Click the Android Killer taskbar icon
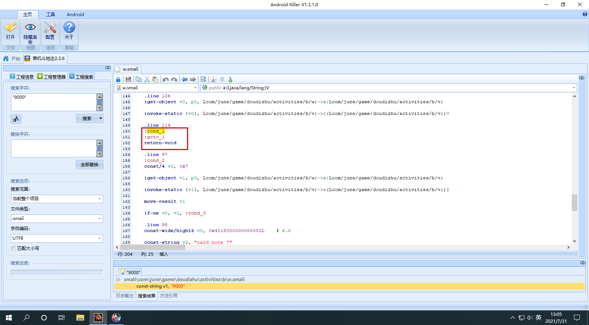Image resolution: width=589 pixels, height=325 pixels. 98,318
